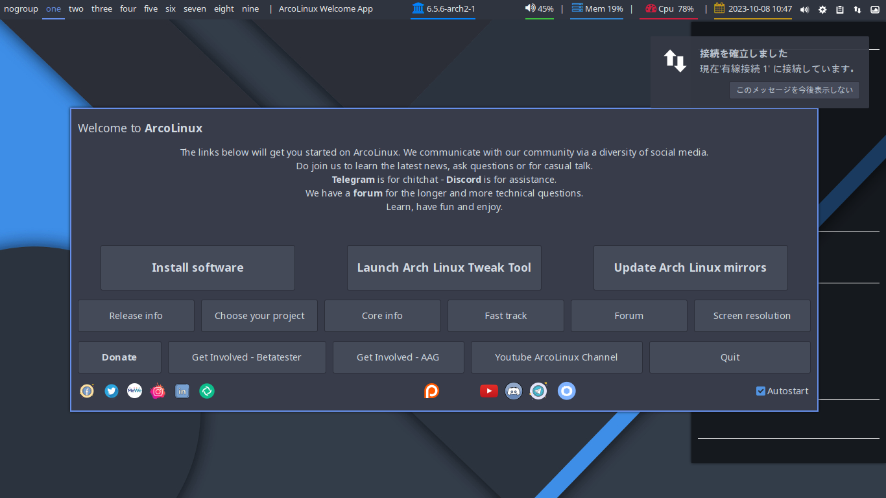Open the blue ring icon after Telegram
886x498 pixels.
coord(567,391)
